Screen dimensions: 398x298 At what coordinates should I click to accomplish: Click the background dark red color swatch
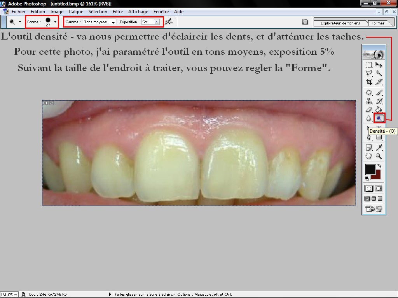click(377, 176)
